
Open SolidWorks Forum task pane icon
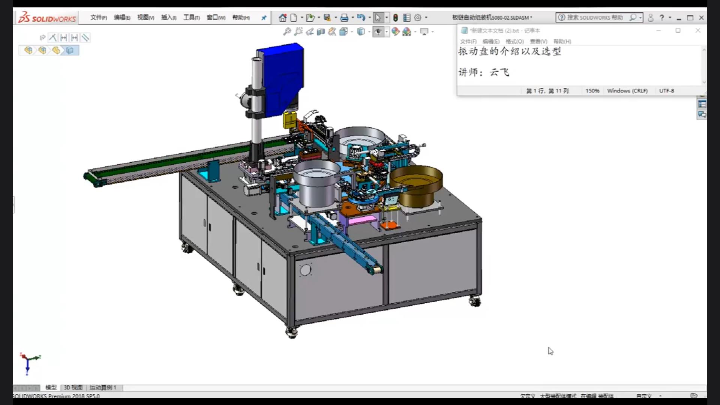click(x=702, y=115)
